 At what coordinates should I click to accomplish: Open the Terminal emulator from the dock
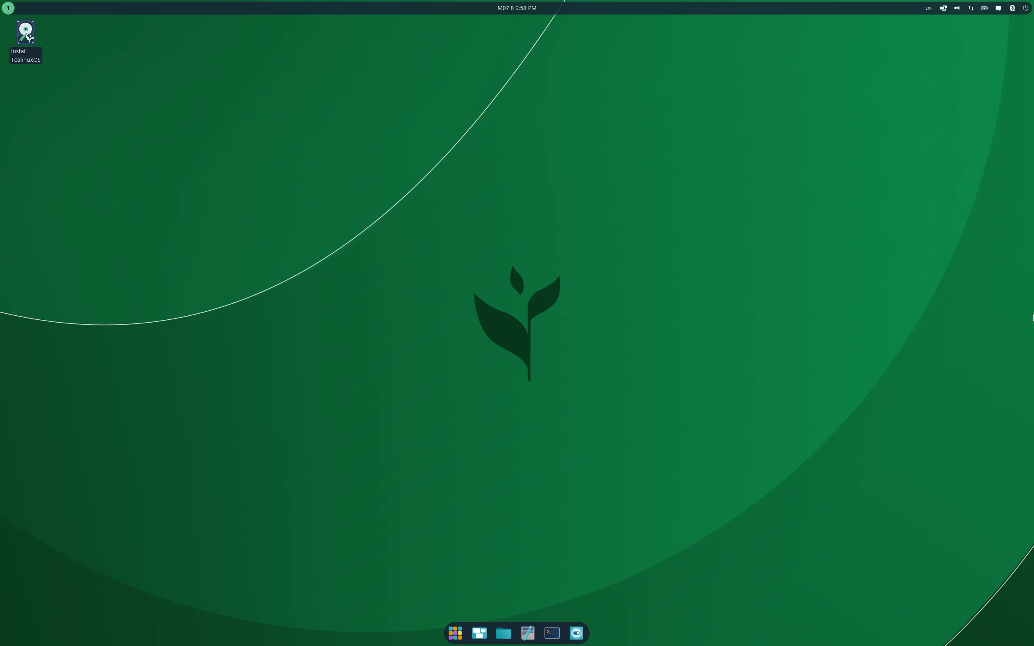point(551,633)
